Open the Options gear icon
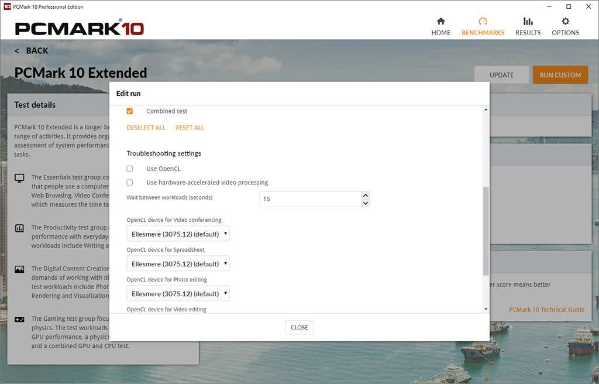 tap(566, 21)
